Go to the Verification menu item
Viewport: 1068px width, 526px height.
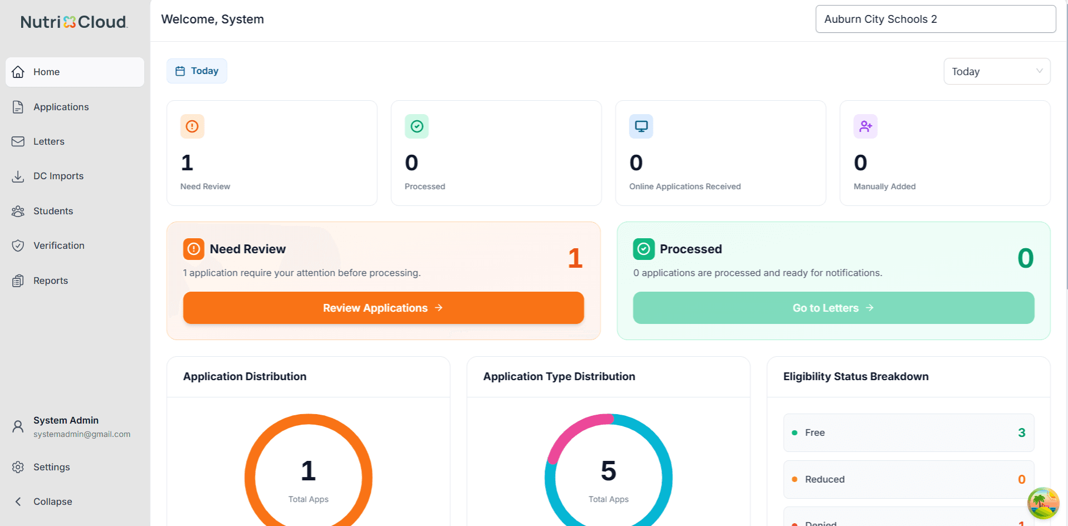(75, 245)
